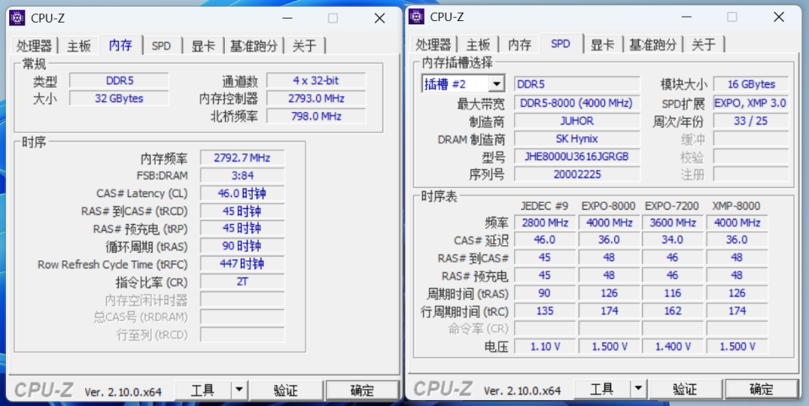Click the 1.400 V voltage cell
The height and width of the screenshot is (406, 809).
[672, 346]
